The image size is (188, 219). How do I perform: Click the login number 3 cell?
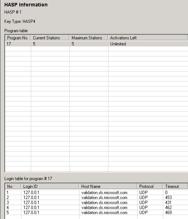8,203
